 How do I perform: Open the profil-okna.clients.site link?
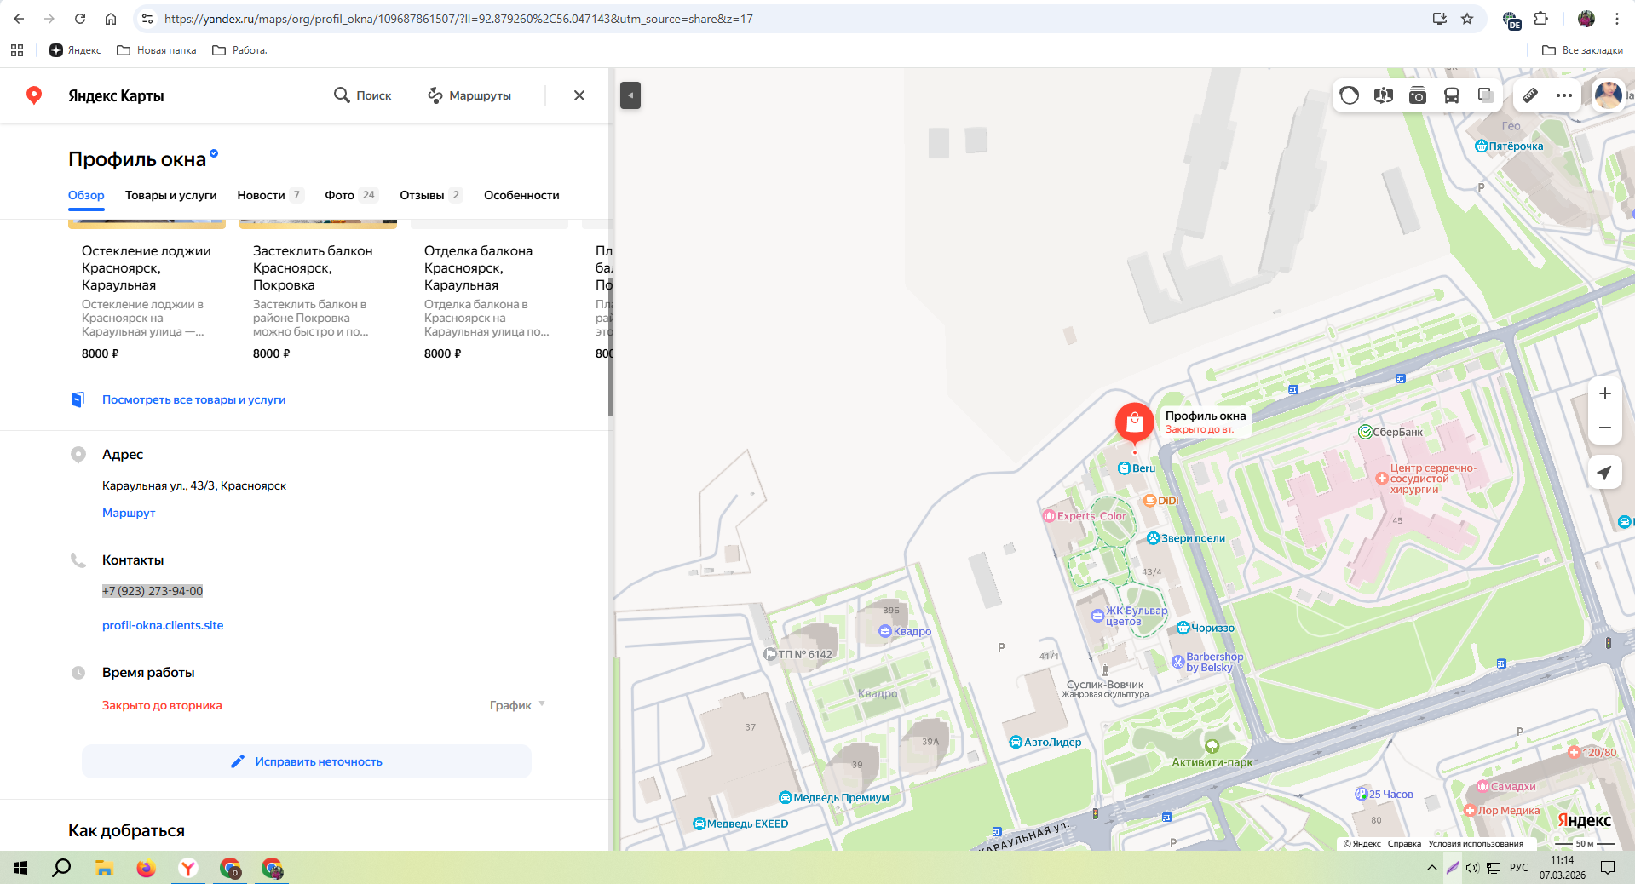coord(163,625)
